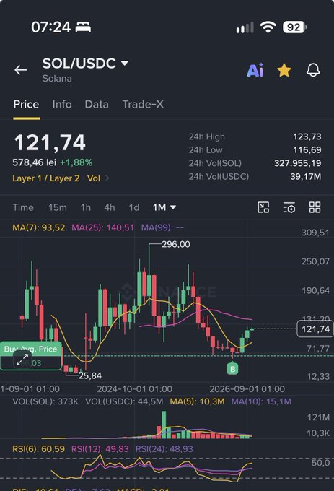Open the Vol tag link
334x491 pixels.
94,178
